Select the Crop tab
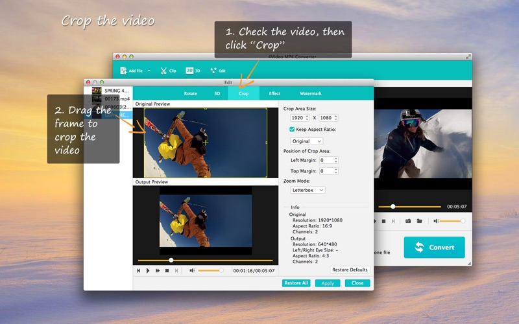Screen dimensions: 519x324 coord(244,93)
